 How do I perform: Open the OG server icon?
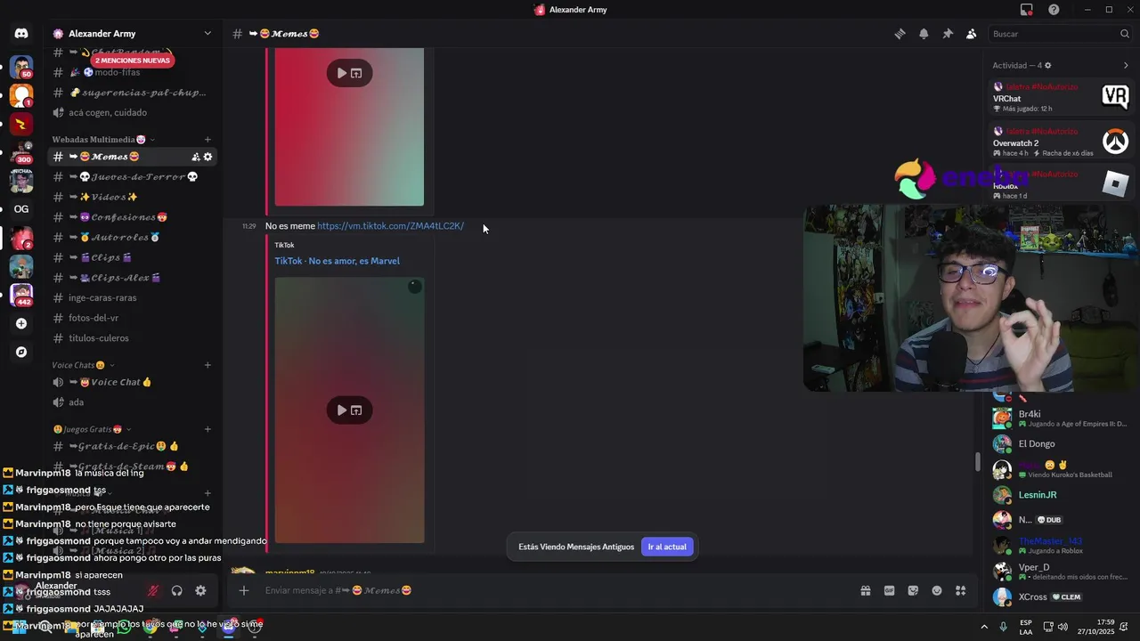[21, 209]
